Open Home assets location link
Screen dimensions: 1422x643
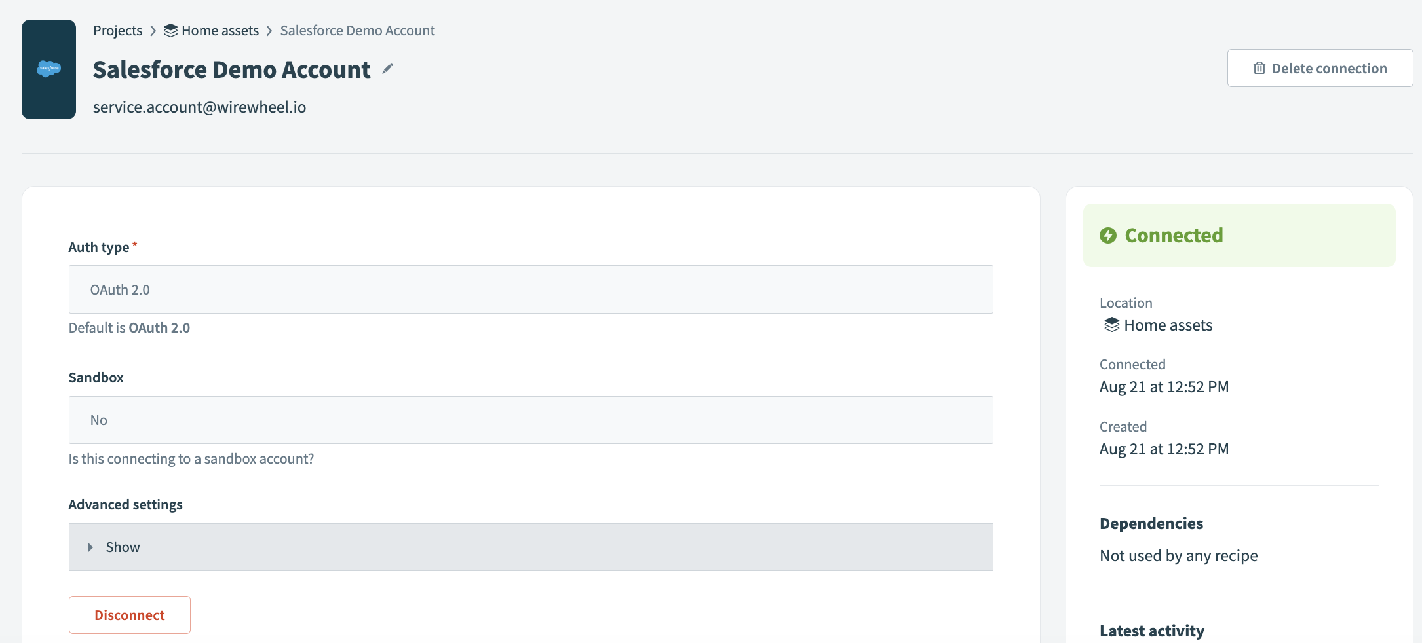(x=1168, y=325)
